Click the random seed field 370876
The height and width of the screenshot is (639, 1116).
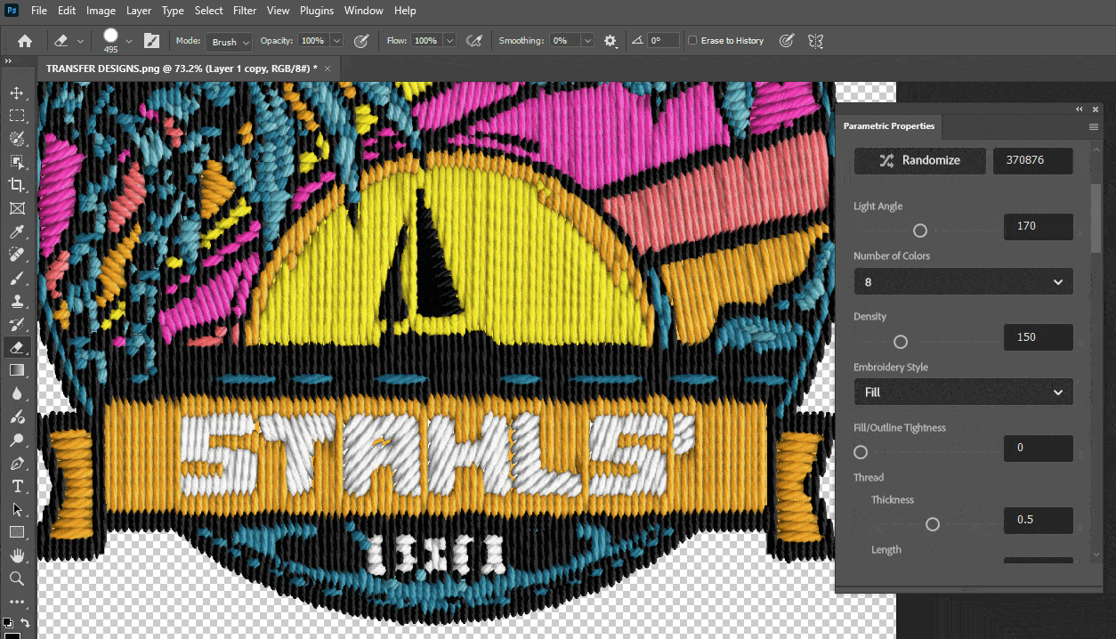[1033, 160]
